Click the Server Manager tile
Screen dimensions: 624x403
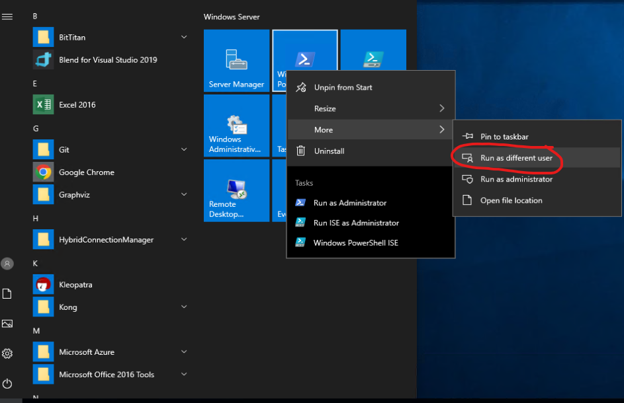point(236,60)
